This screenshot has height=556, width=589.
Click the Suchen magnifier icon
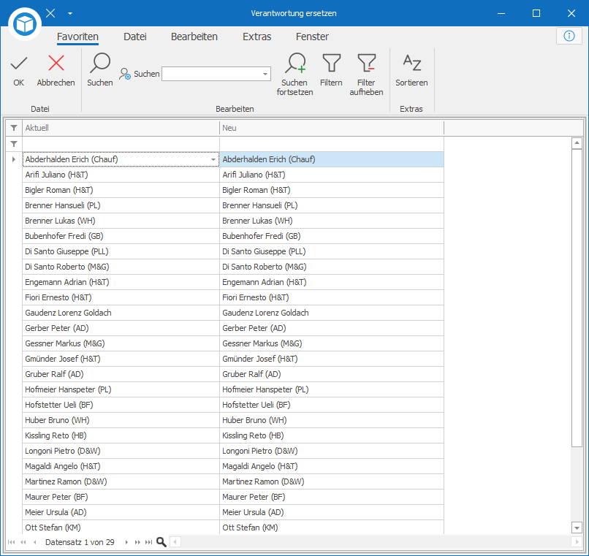[x=100, y=63]
